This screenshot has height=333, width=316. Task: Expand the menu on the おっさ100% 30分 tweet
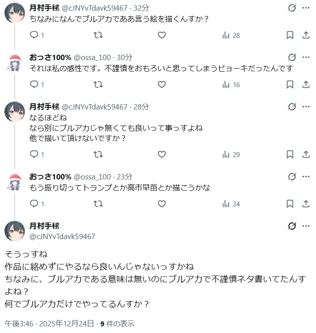click(x=306, y=57)
